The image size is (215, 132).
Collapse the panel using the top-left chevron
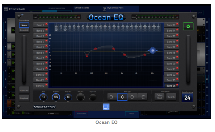coord(22,15)
